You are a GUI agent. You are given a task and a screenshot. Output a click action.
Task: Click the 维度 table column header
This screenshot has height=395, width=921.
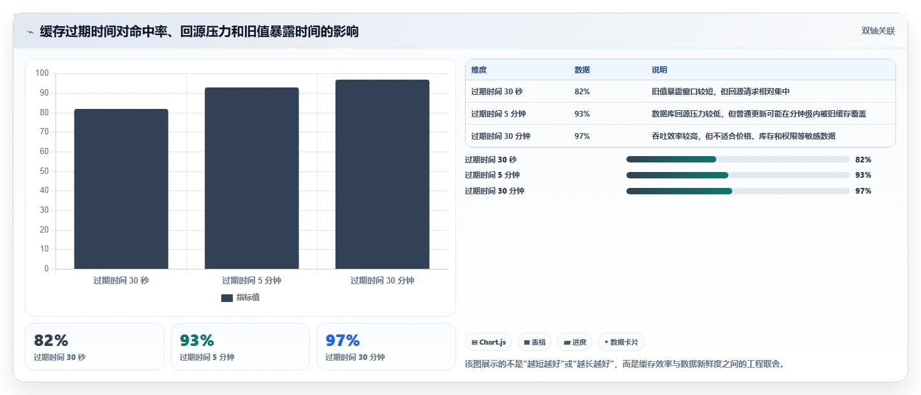[x=479, y=70]
